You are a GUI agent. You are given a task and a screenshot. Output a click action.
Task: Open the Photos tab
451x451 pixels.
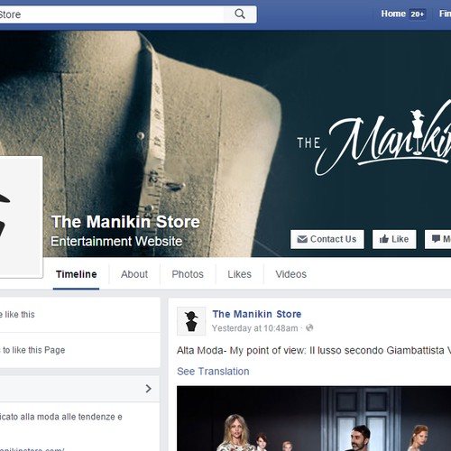(188, 274)
